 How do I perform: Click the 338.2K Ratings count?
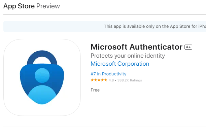(130, 80)
